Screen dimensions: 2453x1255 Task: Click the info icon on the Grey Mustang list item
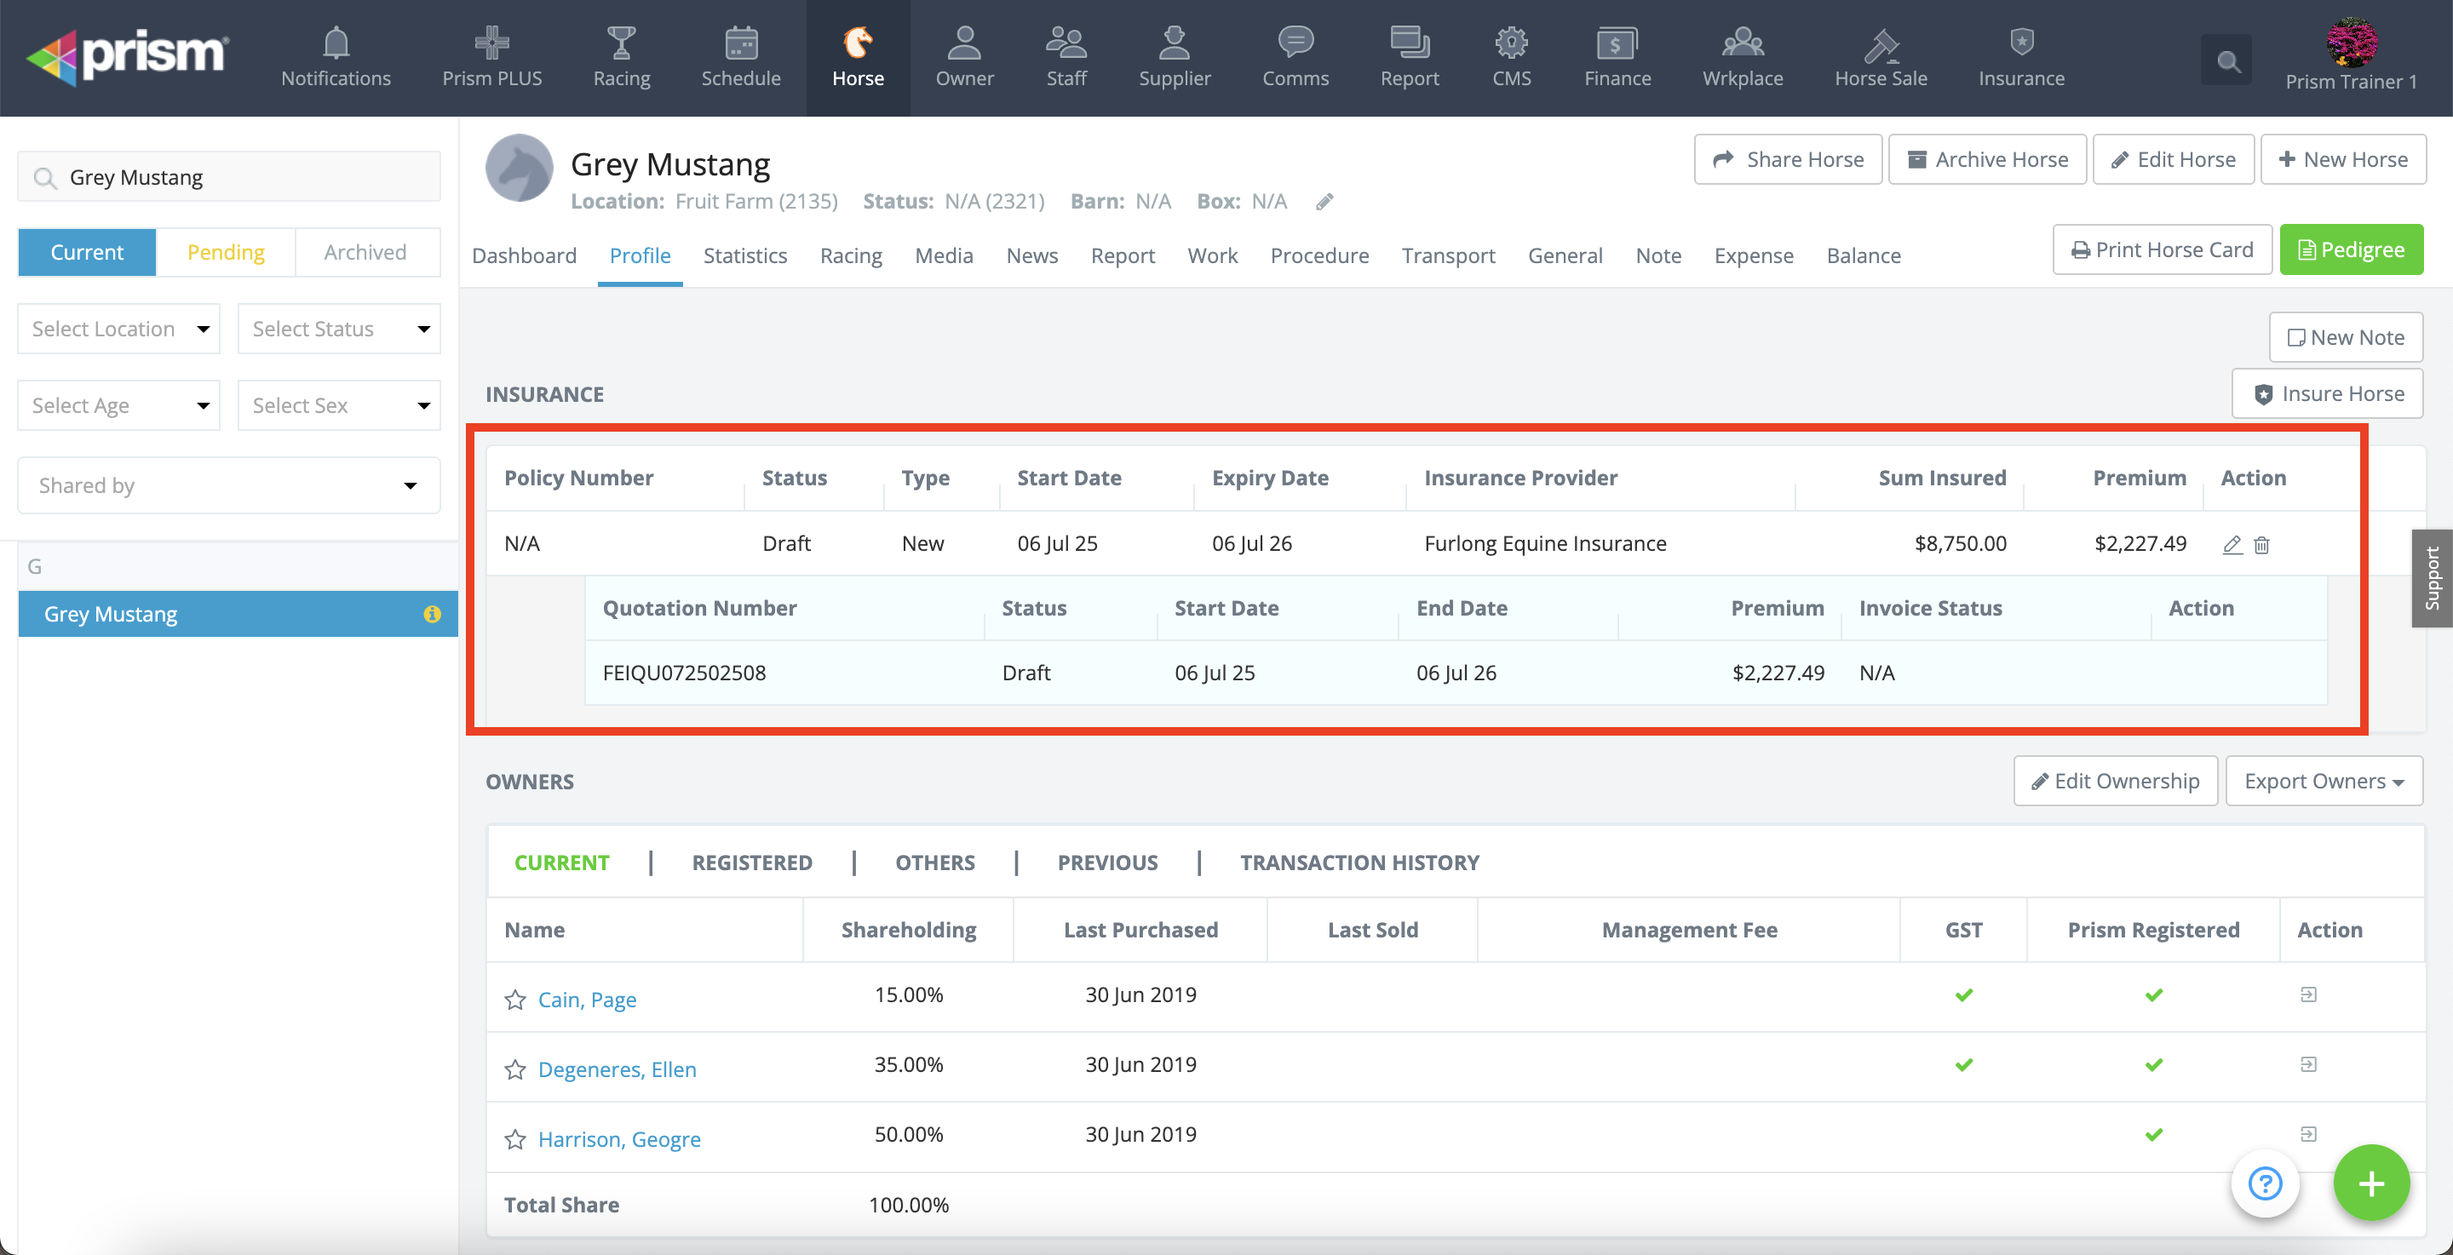pos(433,614)
